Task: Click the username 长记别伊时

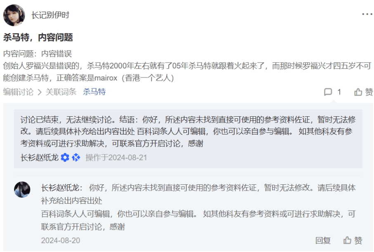Action: pyautogui.click(x=50, y=15)
